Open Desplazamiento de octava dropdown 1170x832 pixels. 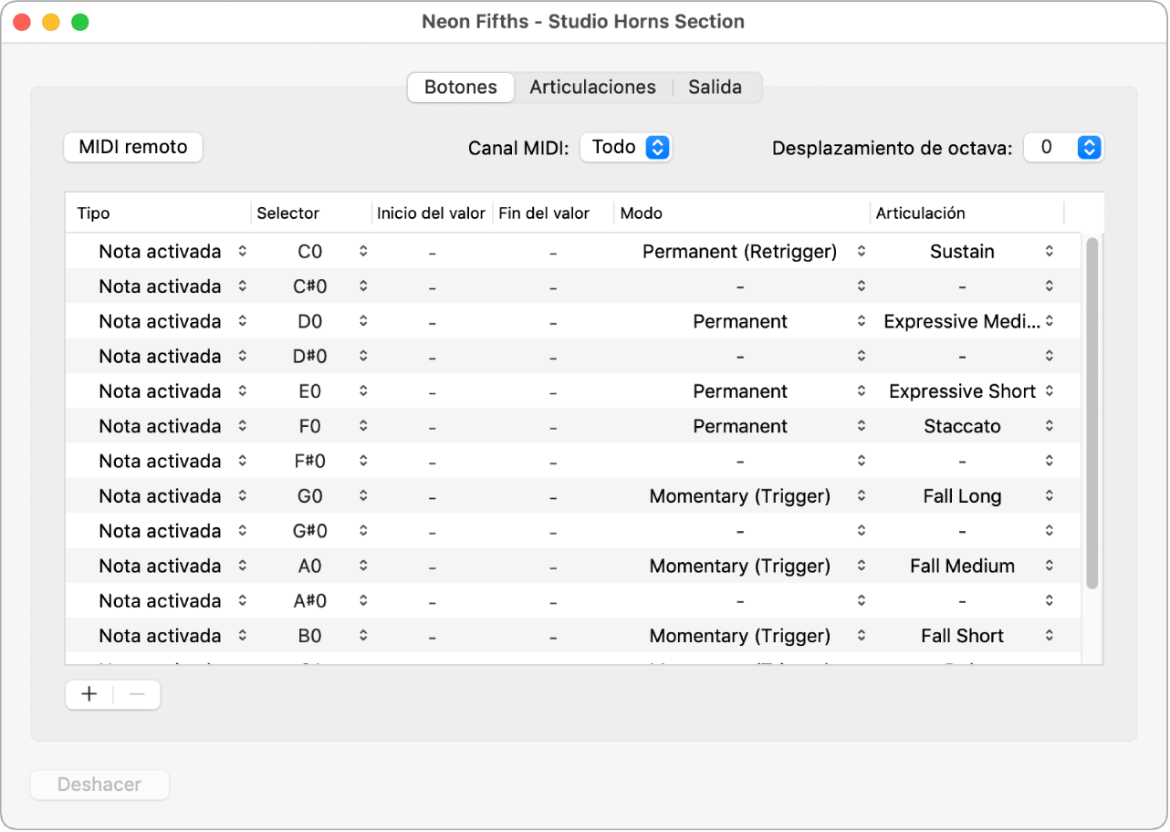click(1063, 147)
